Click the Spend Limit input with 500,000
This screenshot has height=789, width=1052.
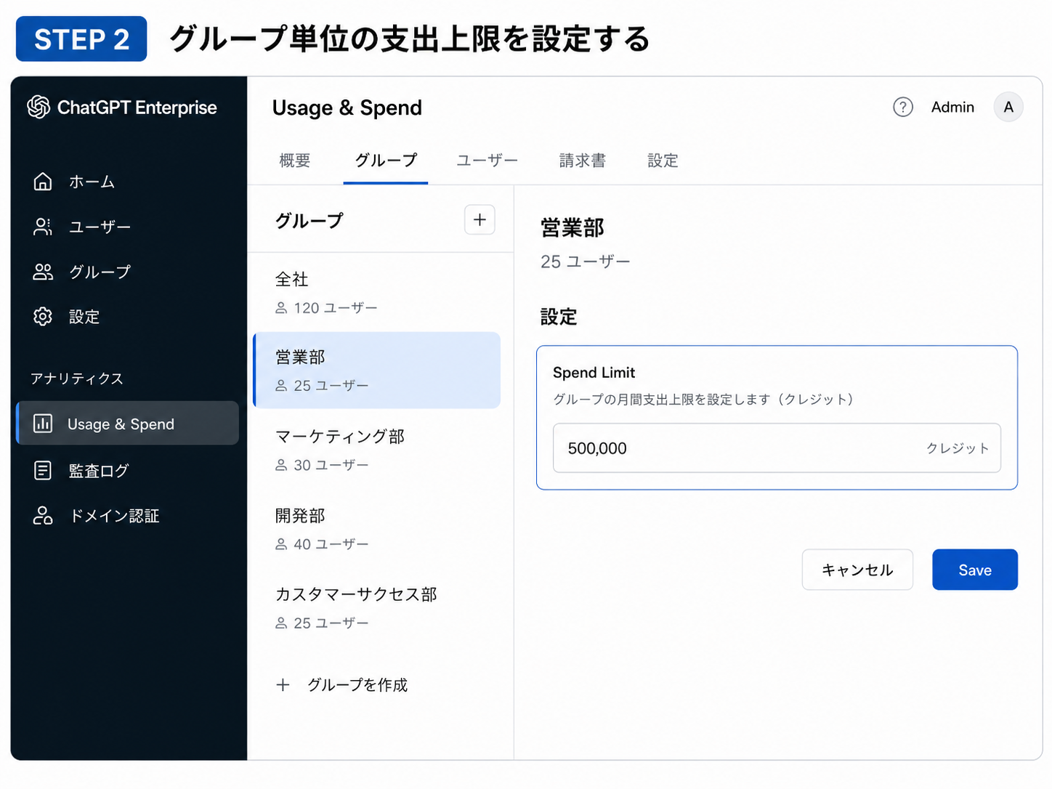777,448
